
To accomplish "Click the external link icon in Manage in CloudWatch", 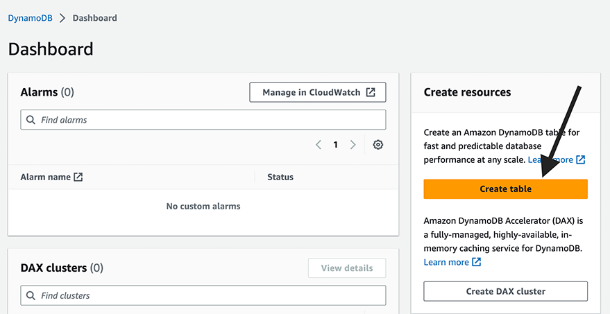I will (x=371, y=92).
